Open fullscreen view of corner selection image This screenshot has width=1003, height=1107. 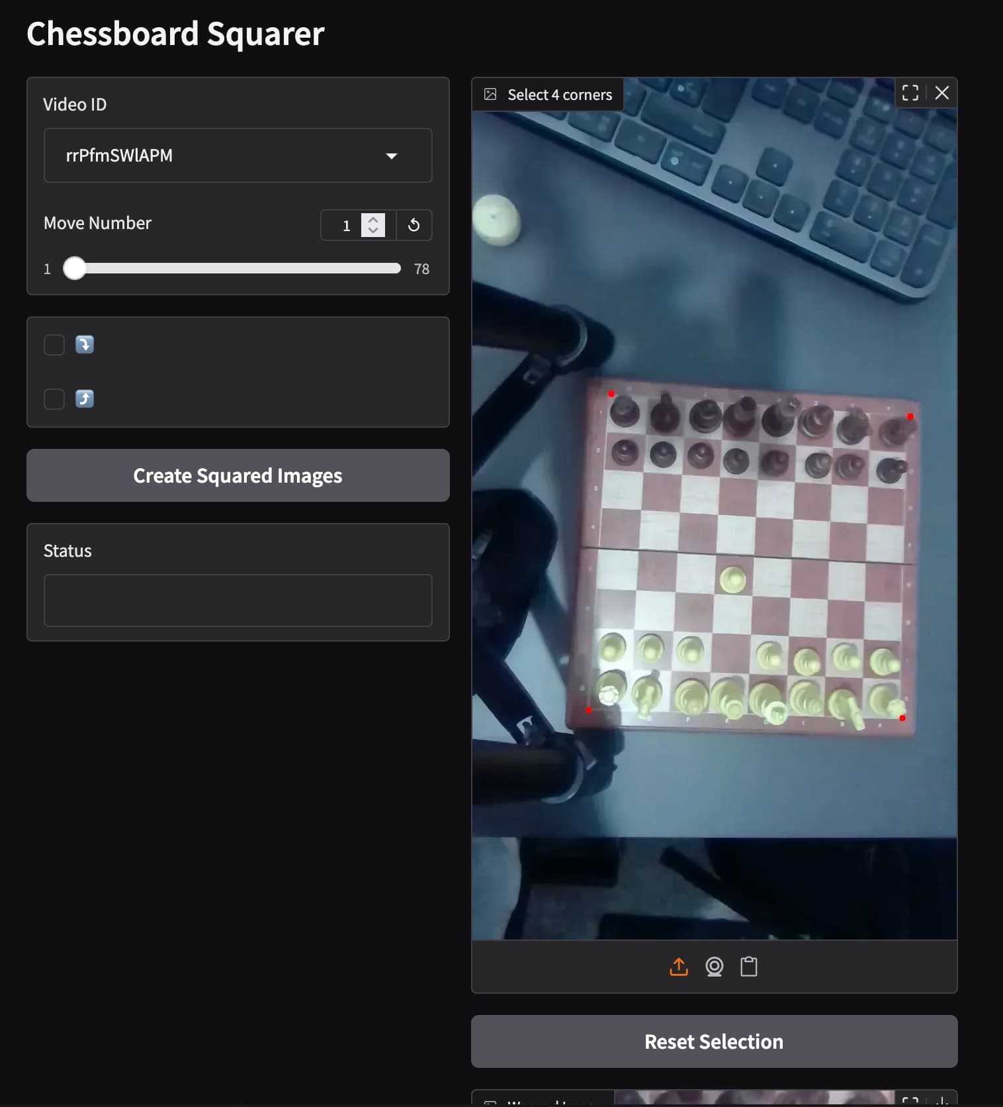(x=910, y=93)
